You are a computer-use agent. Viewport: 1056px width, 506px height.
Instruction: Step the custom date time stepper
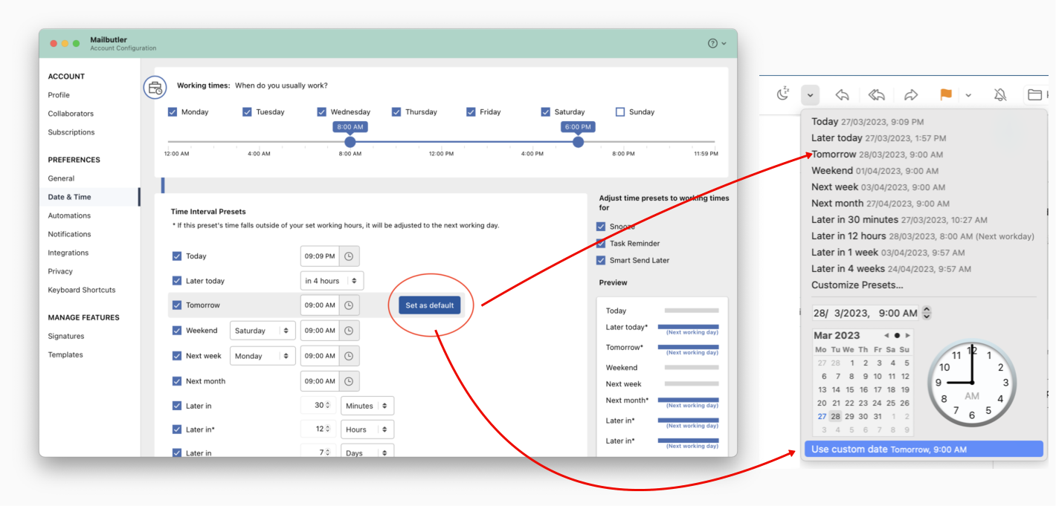click(x=927, y=314)
